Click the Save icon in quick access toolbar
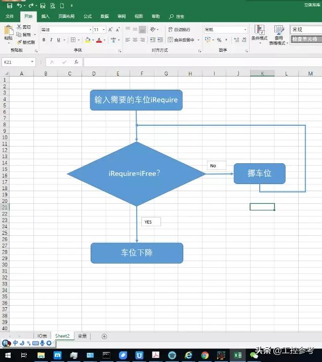This screenshot has width=322, height=362. [10, 6]
